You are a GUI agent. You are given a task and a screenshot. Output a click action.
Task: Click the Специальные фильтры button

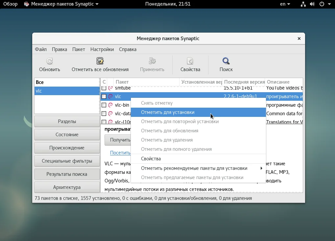click(x=67, y=161)
